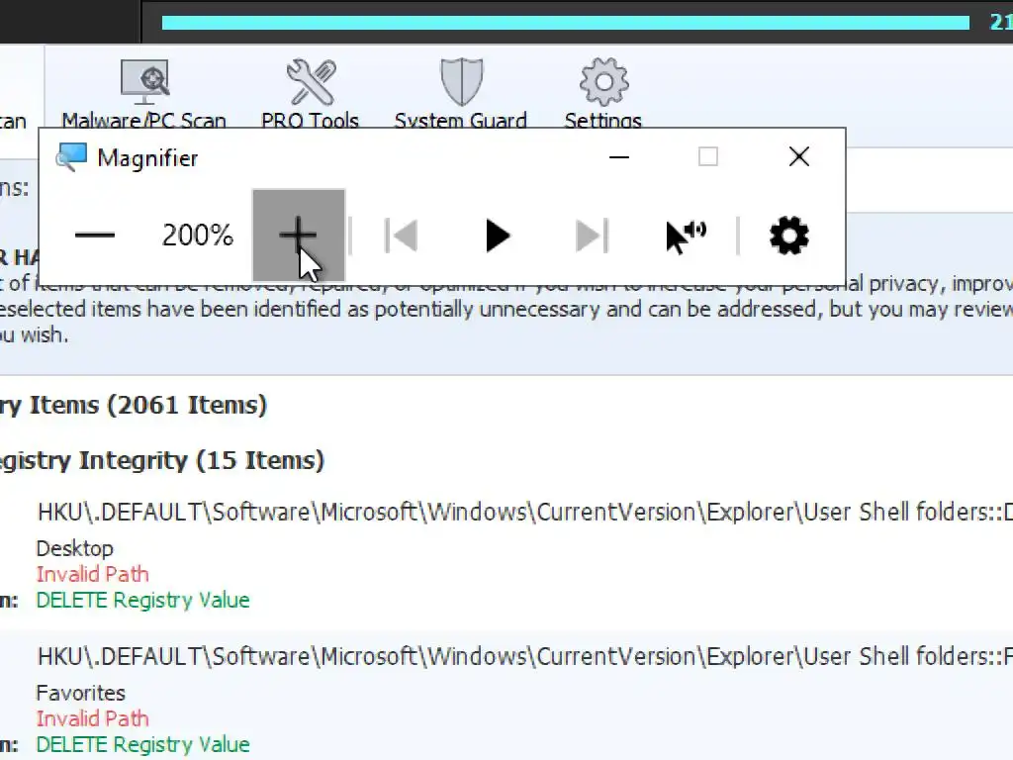Close the Magnifier window
This screenshot has height=760, width=1013.
[799, 157]
